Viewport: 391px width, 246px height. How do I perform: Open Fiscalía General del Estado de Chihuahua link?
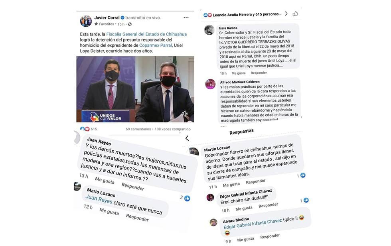(146, 34)
